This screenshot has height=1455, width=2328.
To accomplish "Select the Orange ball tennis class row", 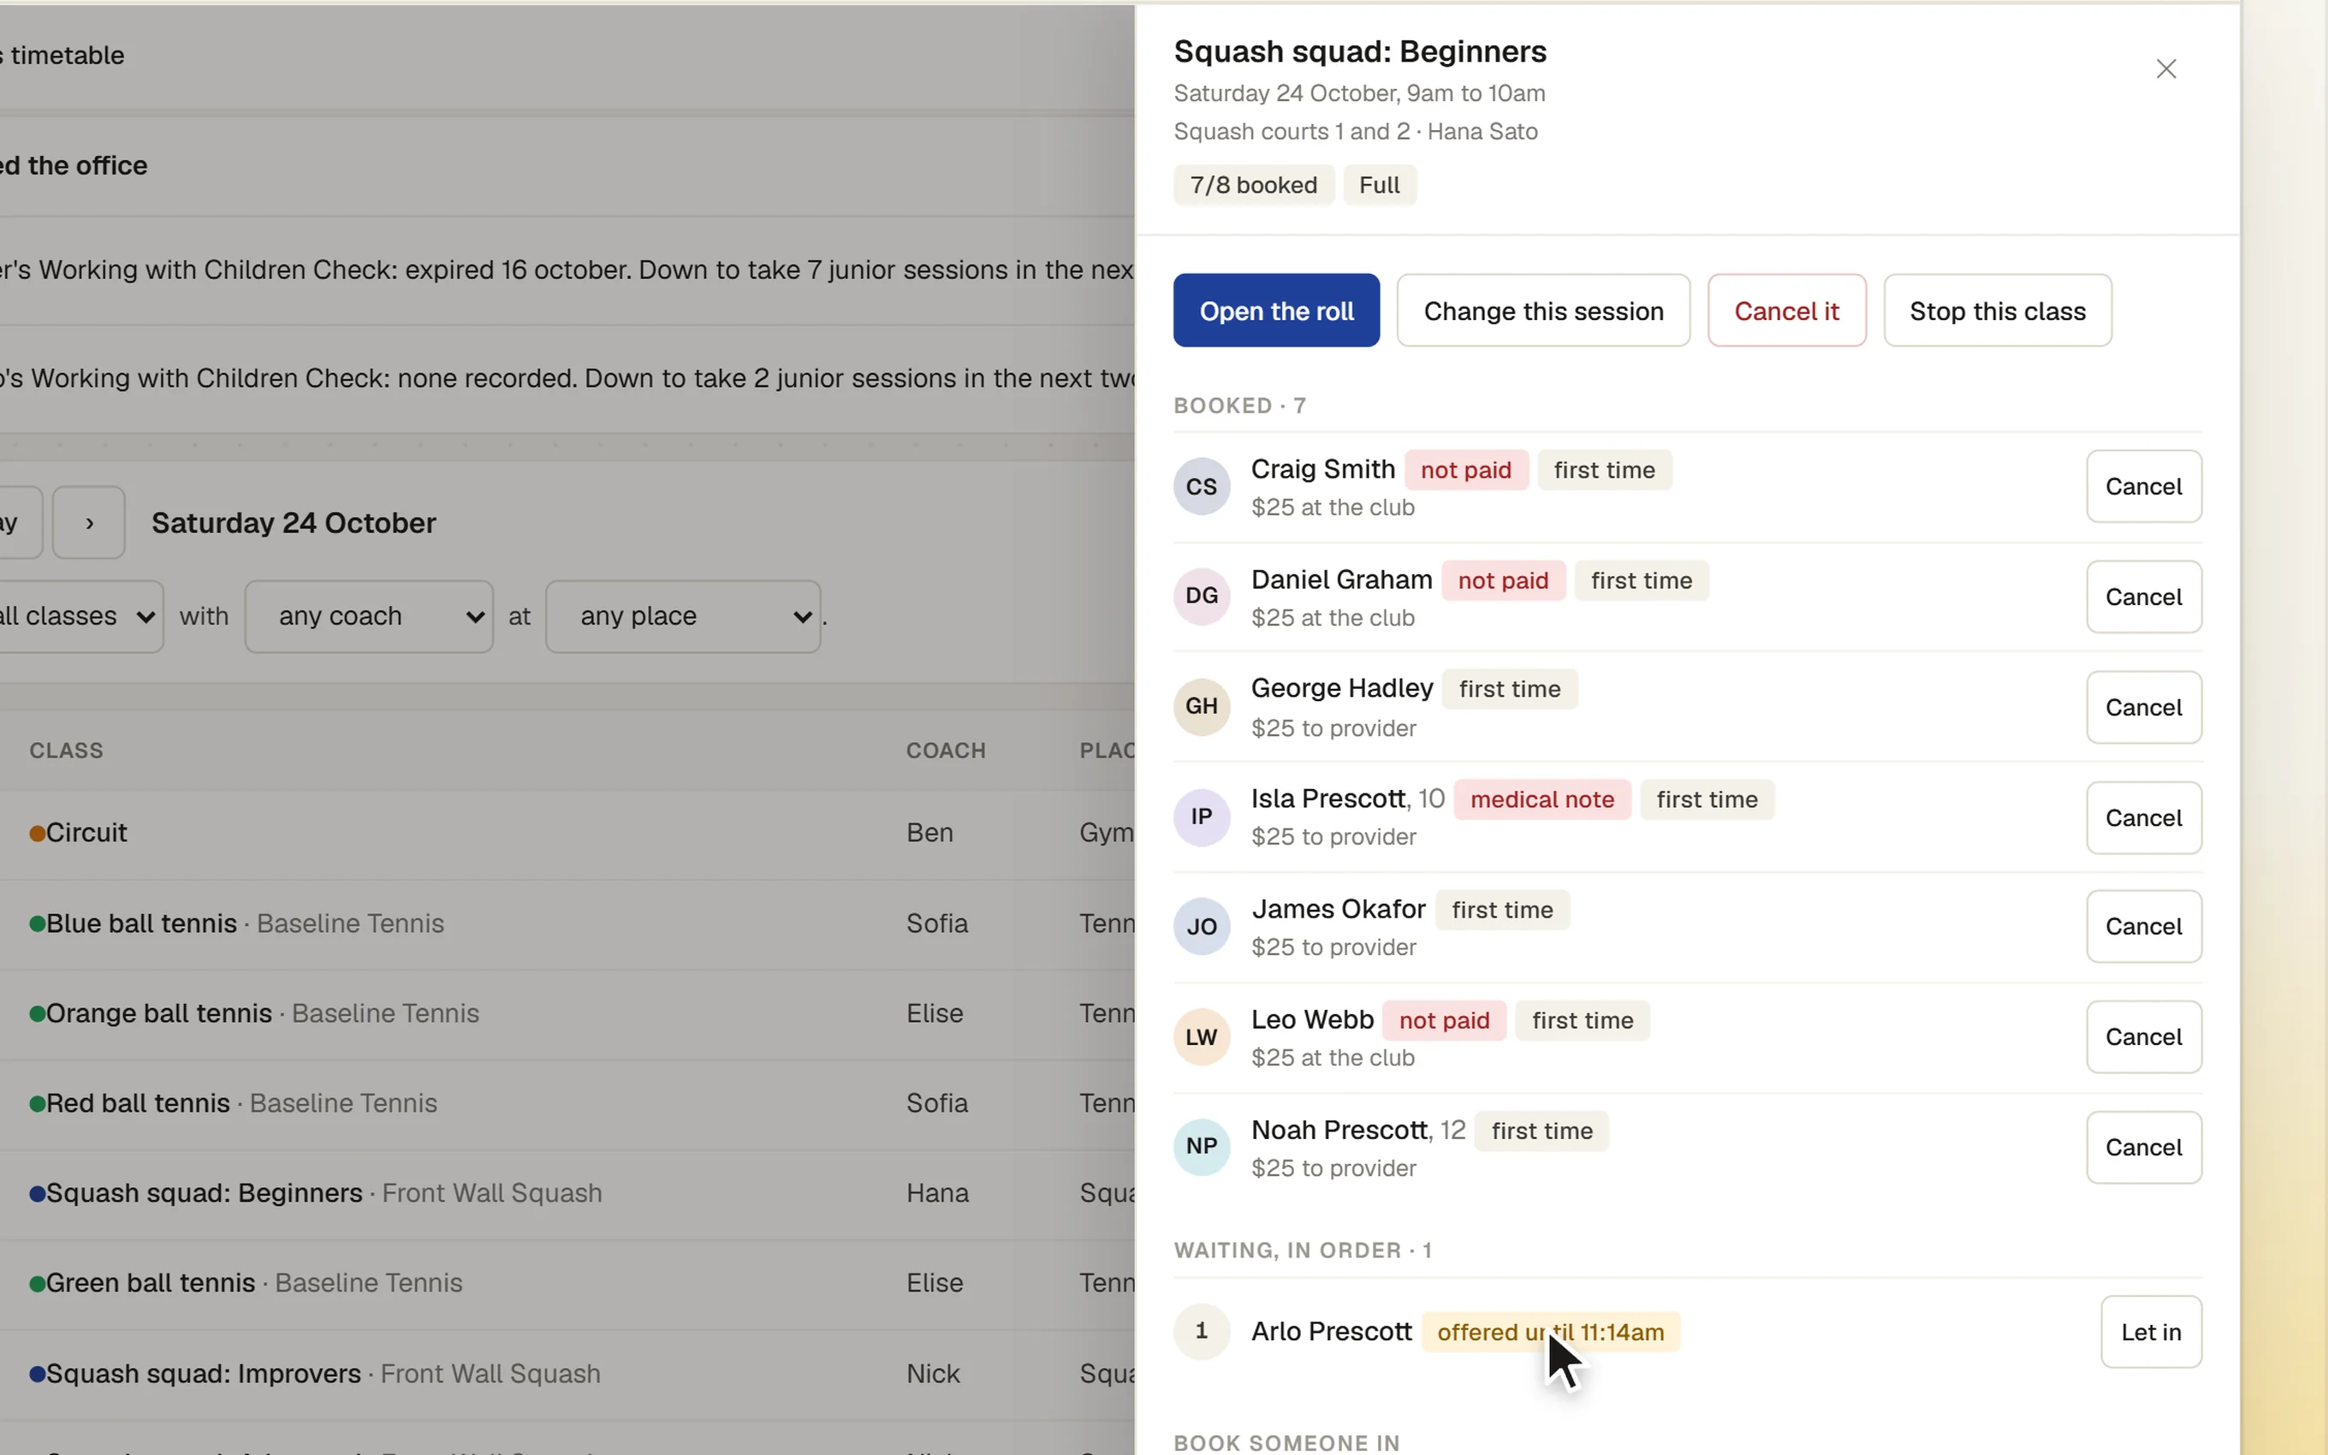I will [567, 1014].
